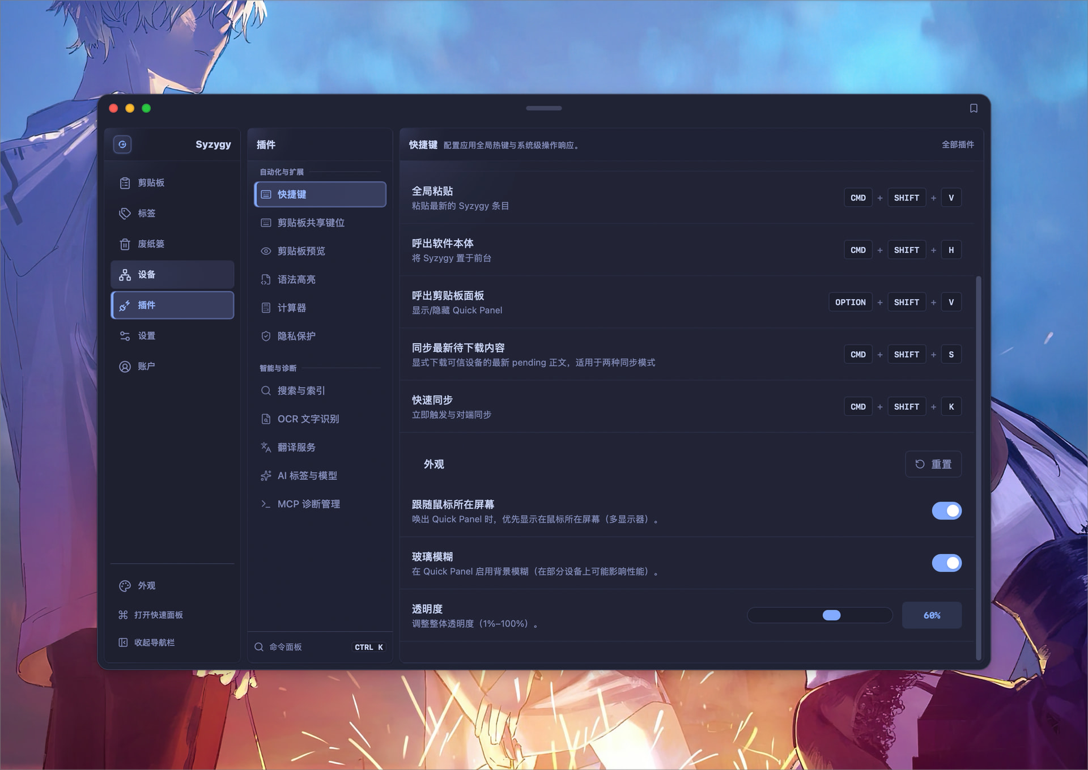1088x770 pixels.
Task: Click the search icon in 命令面板 bar
Action: point(259,647)
